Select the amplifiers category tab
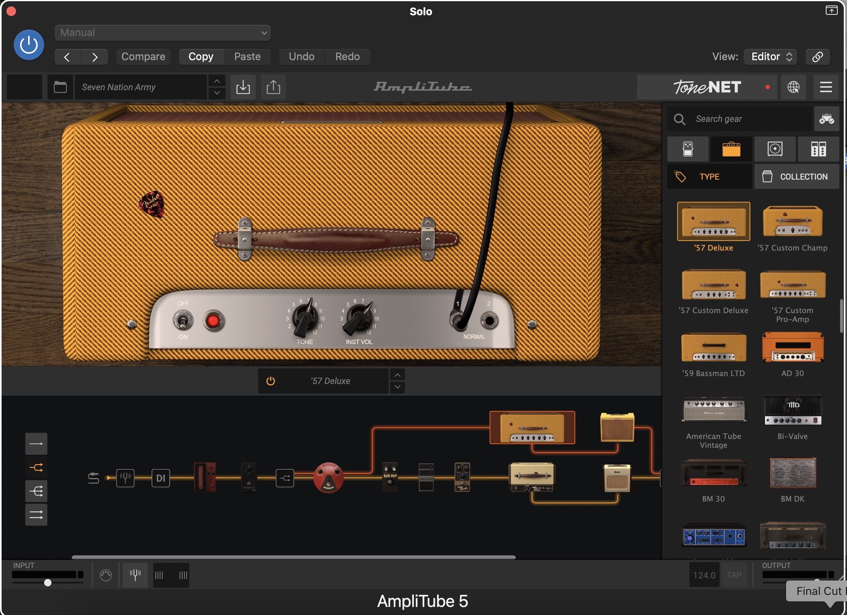This screenshot has height=615, width=847. (731, 149)
